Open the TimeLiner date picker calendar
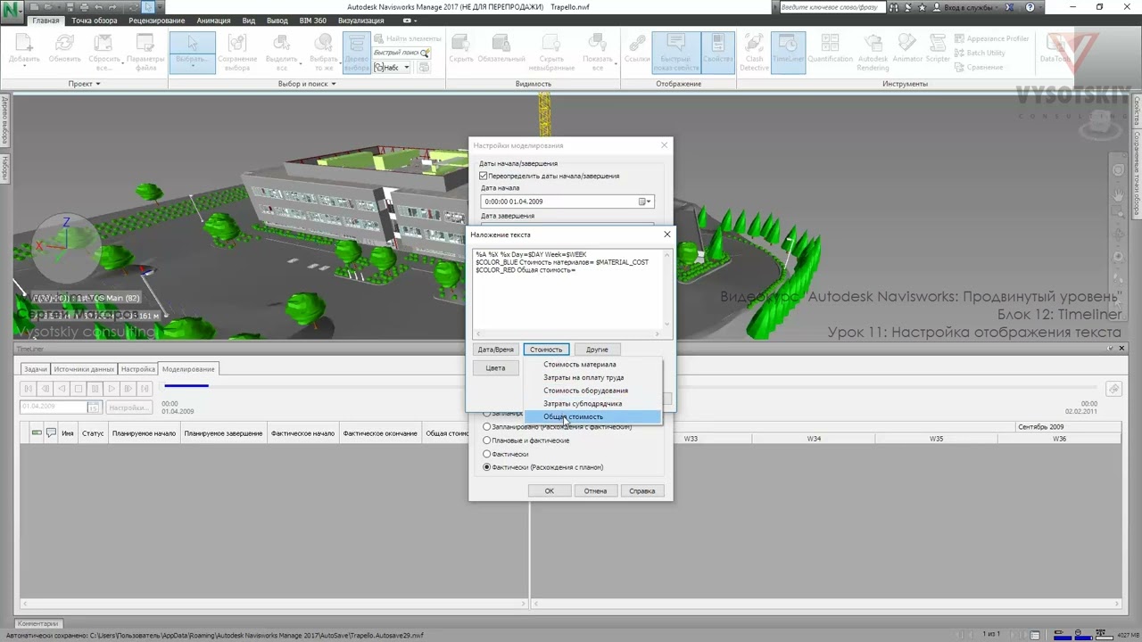Viewport: 1142px width, 642px height. (93, 407)
